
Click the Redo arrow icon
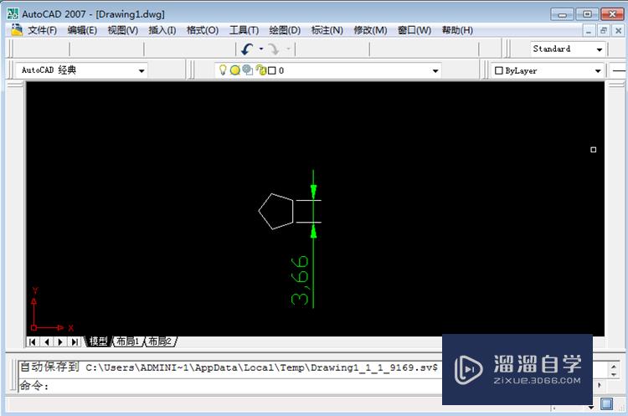[x=274, y=49]
